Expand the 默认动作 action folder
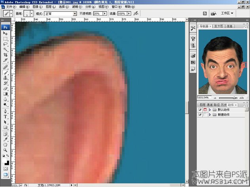The image size is (250, 187). click(x=210, y=109)
